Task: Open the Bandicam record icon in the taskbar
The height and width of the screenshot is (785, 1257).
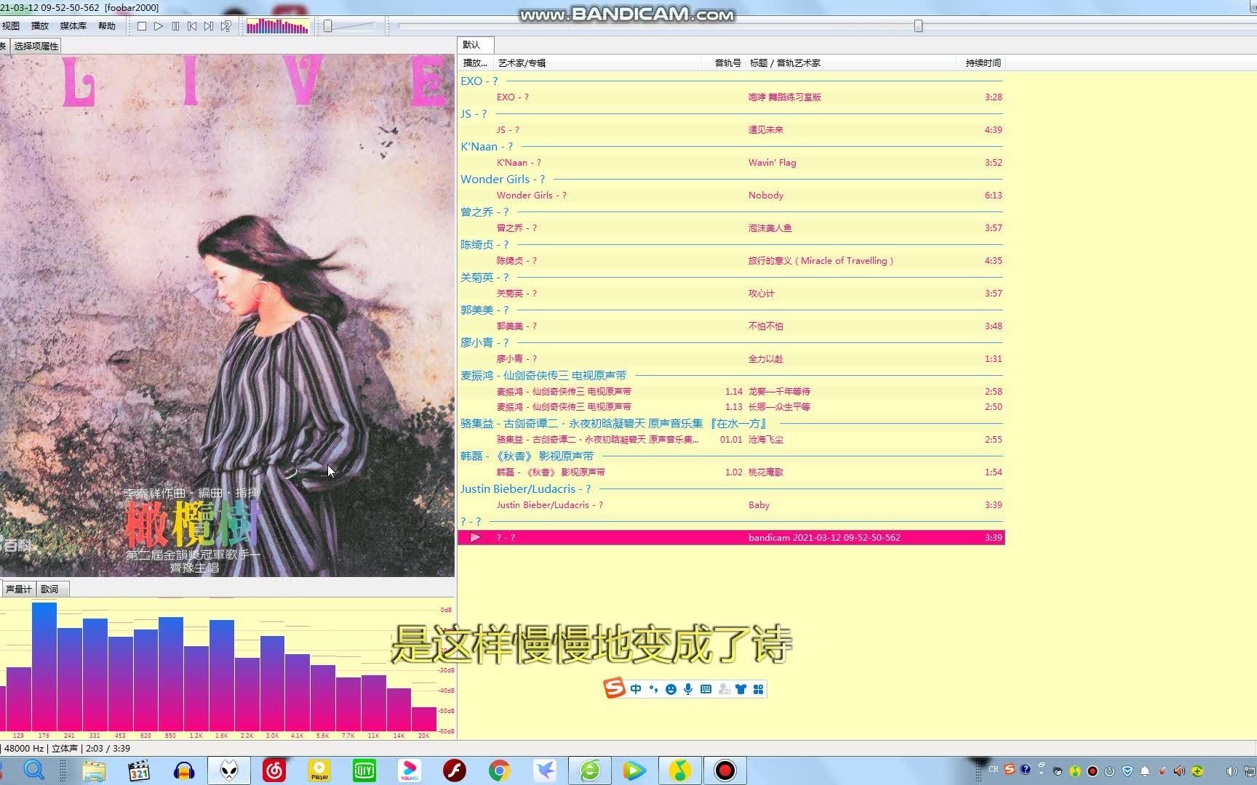Action: [725, 770]
